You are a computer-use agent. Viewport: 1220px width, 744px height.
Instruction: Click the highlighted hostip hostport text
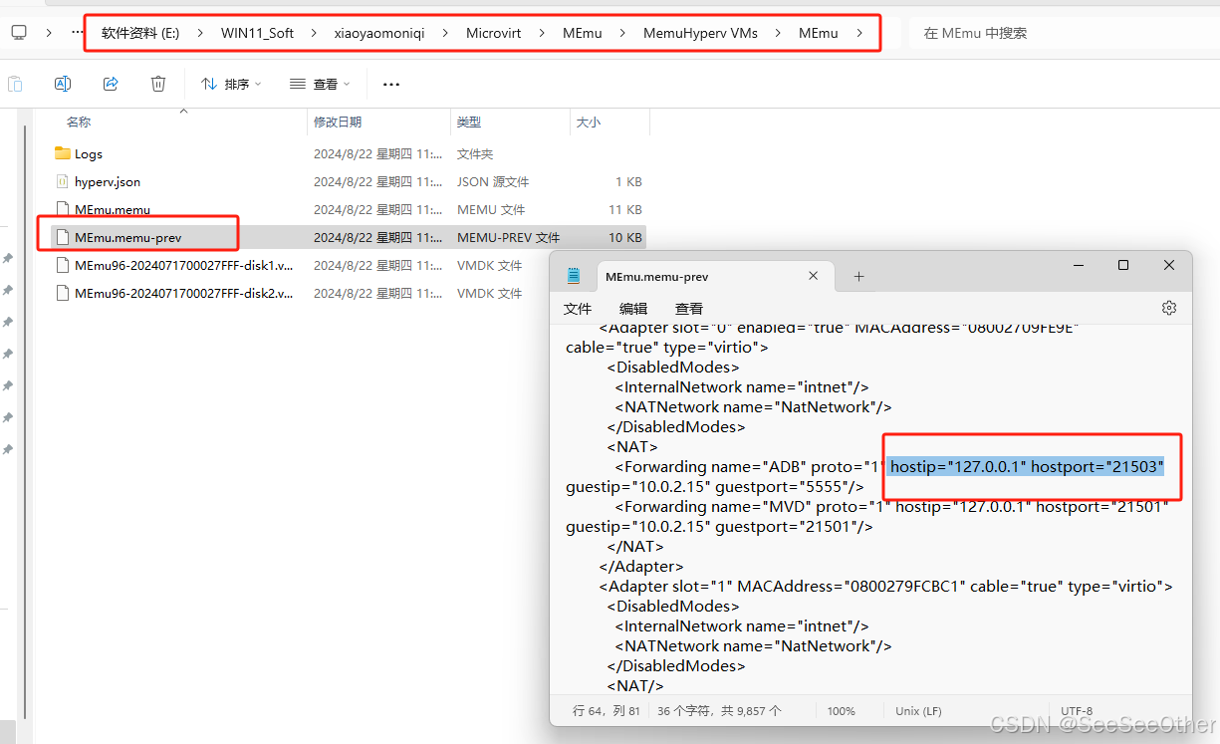click(1027, 466)
